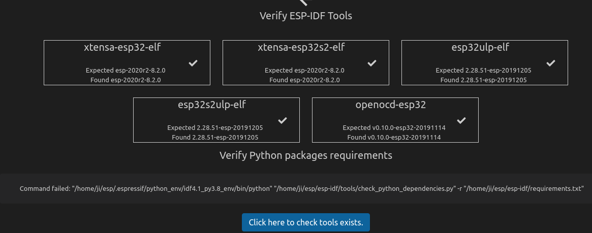Click the 'Click here to check tools exists.' button

[306, 222]
